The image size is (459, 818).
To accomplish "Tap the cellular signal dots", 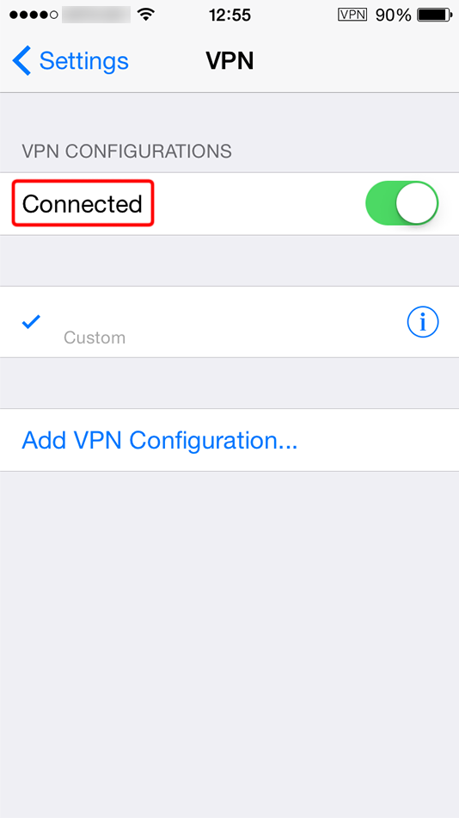I will (34, 15).
